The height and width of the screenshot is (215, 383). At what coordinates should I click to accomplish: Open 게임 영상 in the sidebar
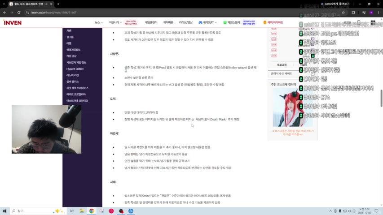(x=71, y=56)
